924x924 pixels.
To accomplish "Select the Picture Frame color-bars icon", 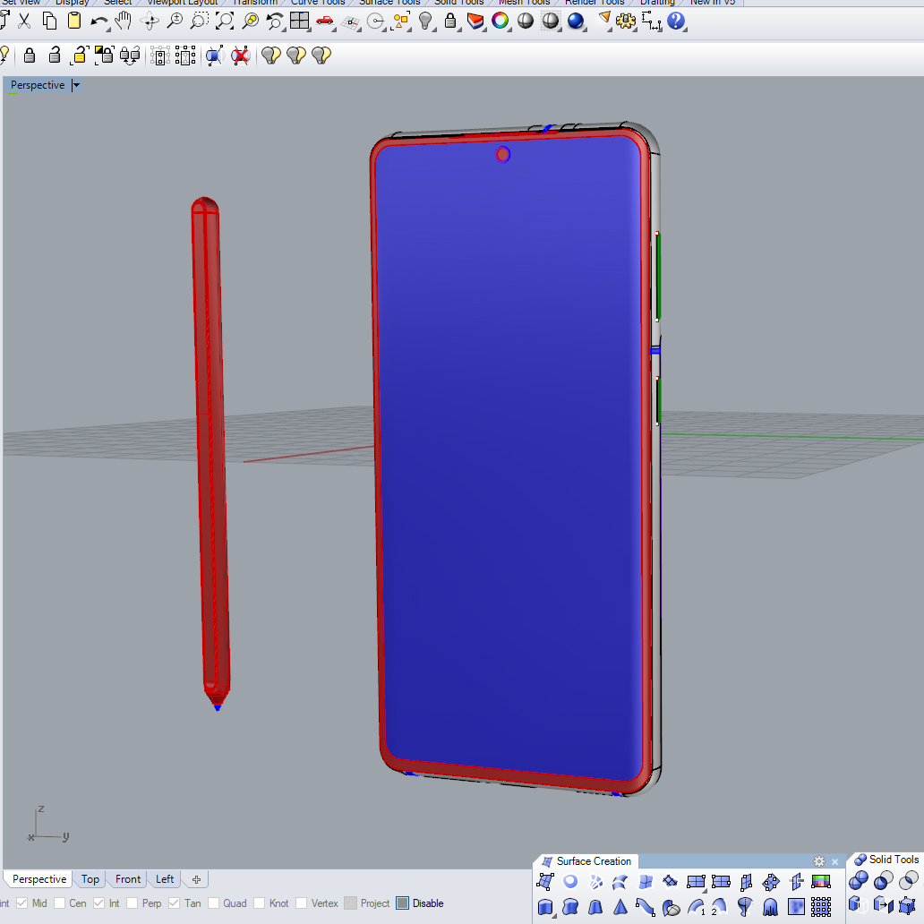I will click(821, 882).
